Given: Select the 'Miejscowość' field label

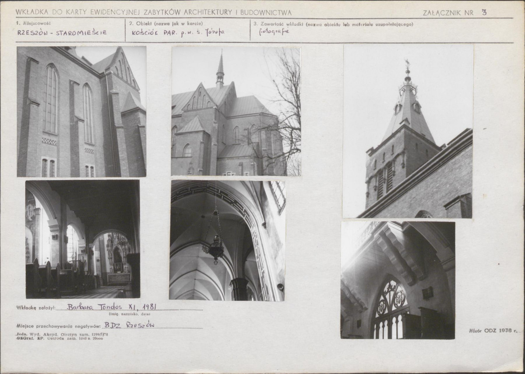Looking at the screenshot, I should (x=33, y=24).
